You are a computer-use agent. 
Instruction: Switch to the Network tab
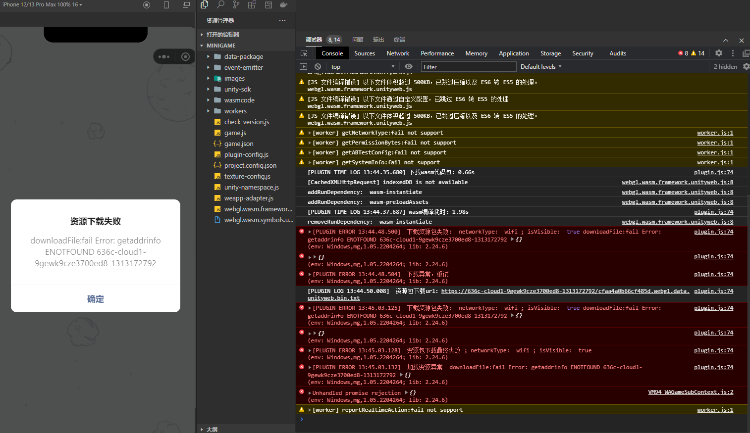coord(398,53)
